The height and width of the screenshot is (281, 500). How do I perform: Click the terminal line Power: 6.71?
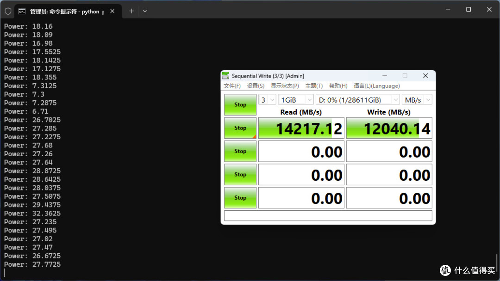26,111
